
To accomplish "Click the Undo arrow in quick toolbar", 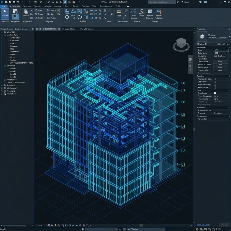I will pos(23,2).
